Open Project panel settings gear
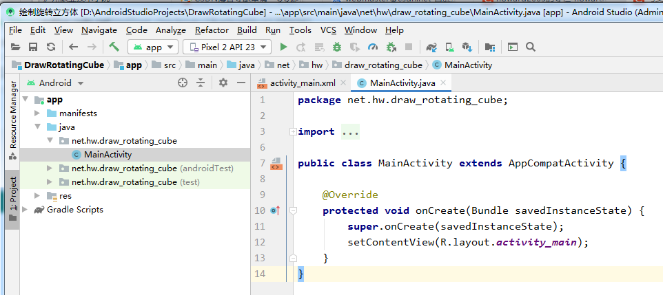The width and height of the screenshot is (663, 295). 223,83
